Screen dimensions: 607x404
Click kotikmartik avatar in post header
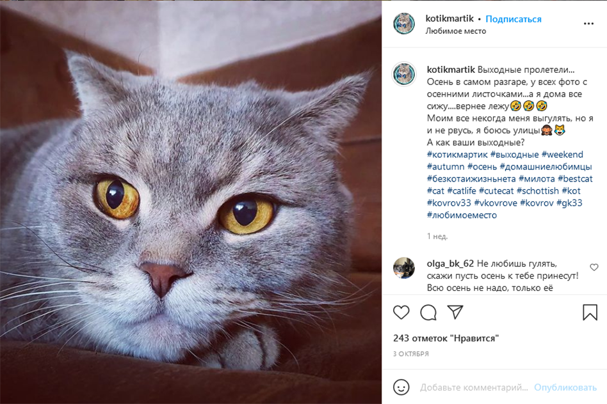404,24
